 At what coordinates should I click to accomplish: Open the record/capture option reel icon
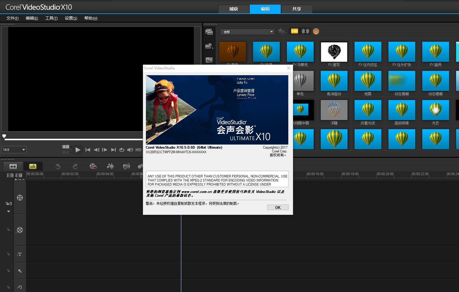click(x=93, y=166)
